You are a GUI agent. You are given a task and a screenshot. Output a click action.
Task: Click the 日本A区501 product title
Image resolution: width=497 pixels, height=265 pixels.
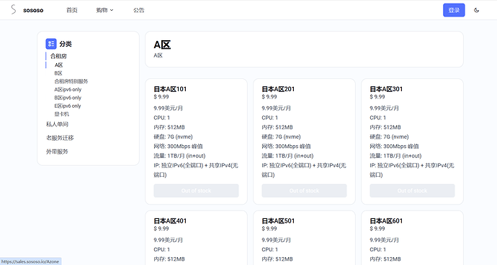[x=278, y=220]
